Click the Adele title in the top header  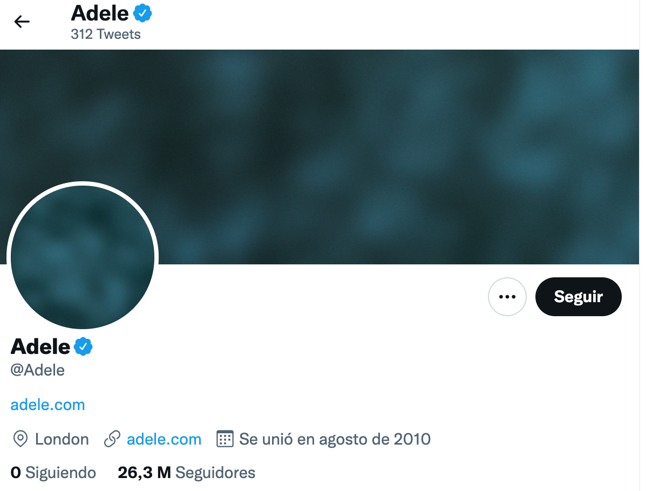pos(100,13)
